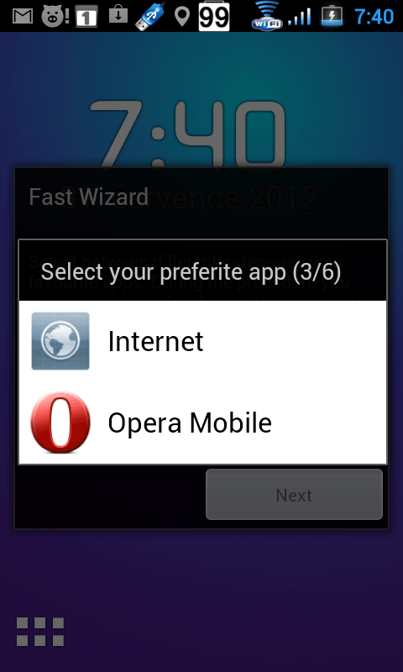403x672 pixels.
Task: Open the calendar notification icon
Action: coord(86,17)
